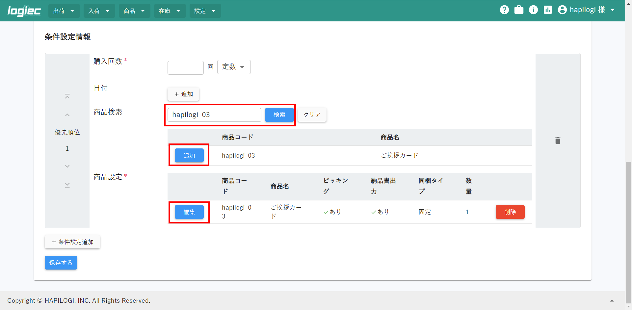Click scroll-to-top arrow in footer

pos(612,300)
